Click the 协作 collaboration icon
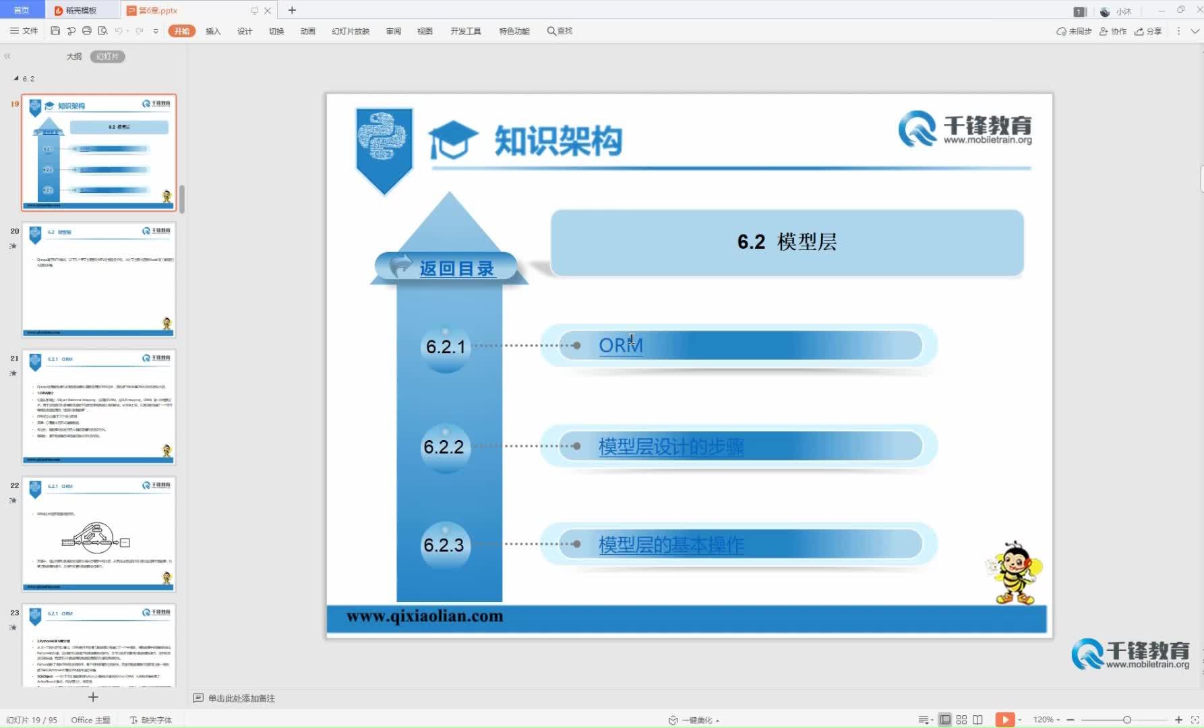This screenshot has height=728, width=1204. [1114, 31]
